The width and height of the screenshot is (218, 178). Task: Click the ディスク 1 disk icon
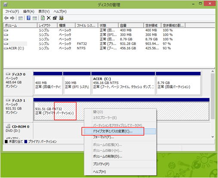tap(8, 100)
